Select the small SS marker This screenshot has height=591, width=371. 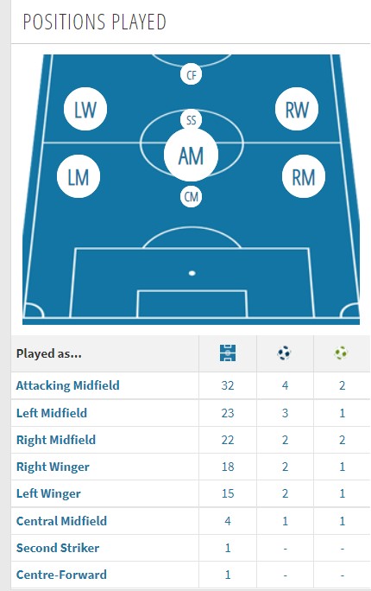pyautogui.click(x=192, y=120)
